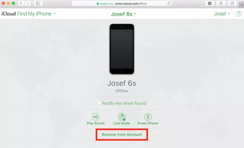
Task: Click the black iPhone device image
Action: 122,49
